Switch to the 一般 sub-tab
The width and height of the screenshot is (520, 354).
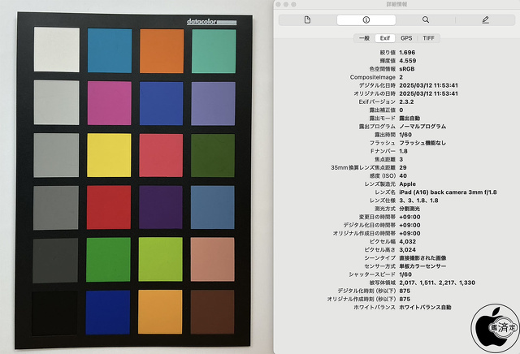364,37
